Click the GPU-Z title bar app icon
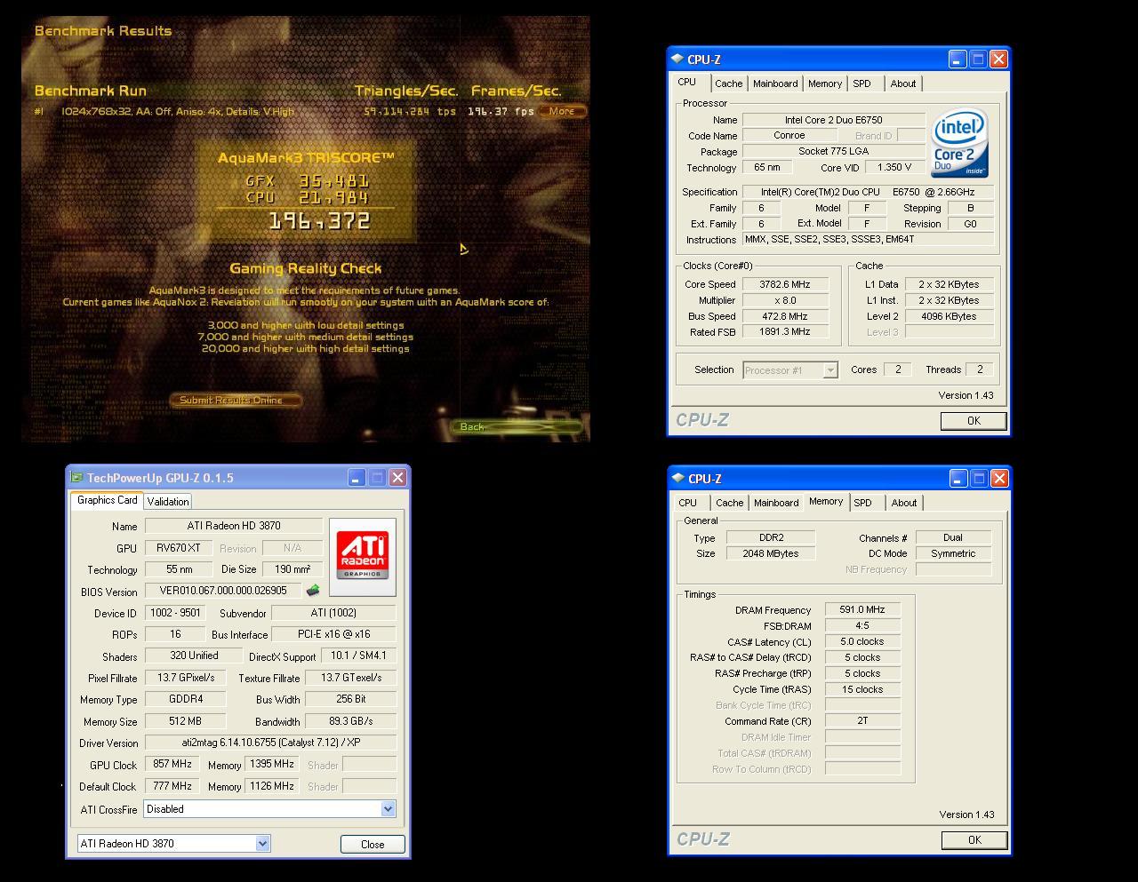 (76, 478)
